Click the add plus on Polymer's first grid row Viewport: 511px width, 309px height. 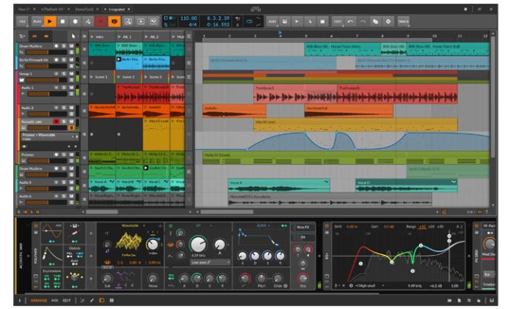point(91,233)
